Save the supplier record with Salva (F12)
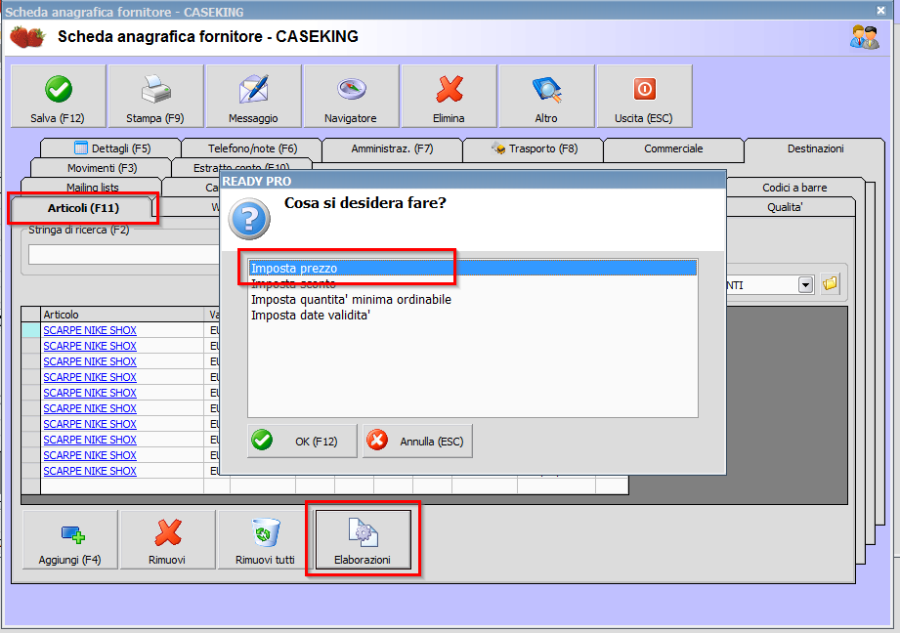 point(58,96)
